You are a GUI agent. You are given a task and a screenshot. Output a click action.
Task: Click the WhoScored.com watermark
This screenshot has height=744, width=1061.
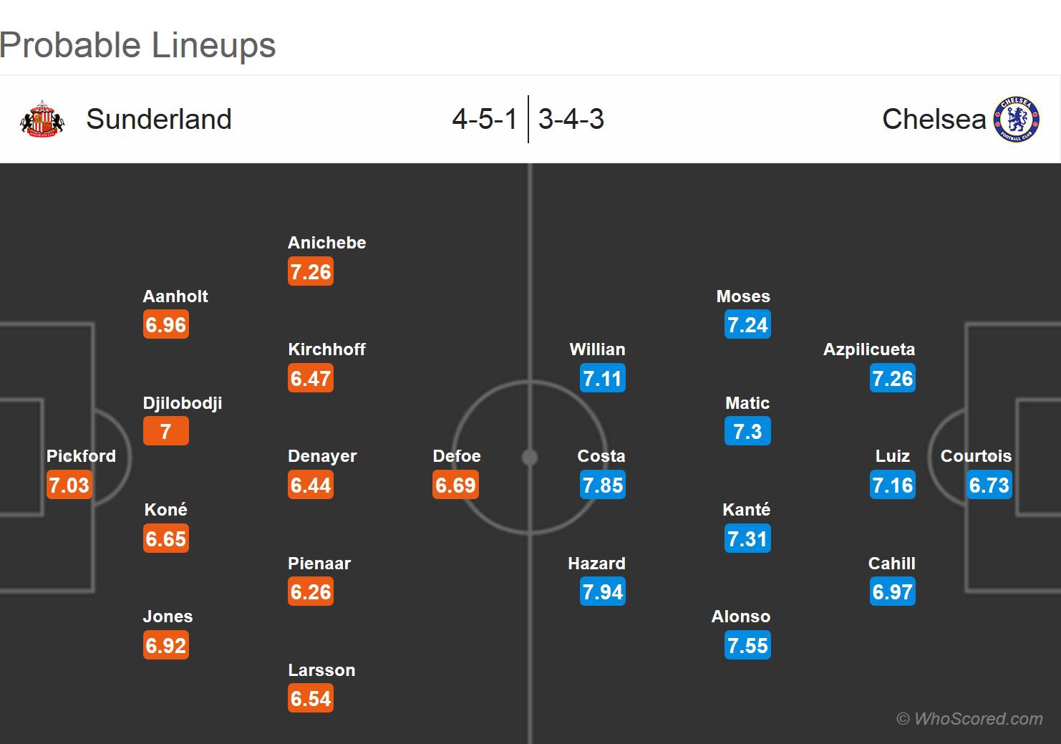pos(969,719)
